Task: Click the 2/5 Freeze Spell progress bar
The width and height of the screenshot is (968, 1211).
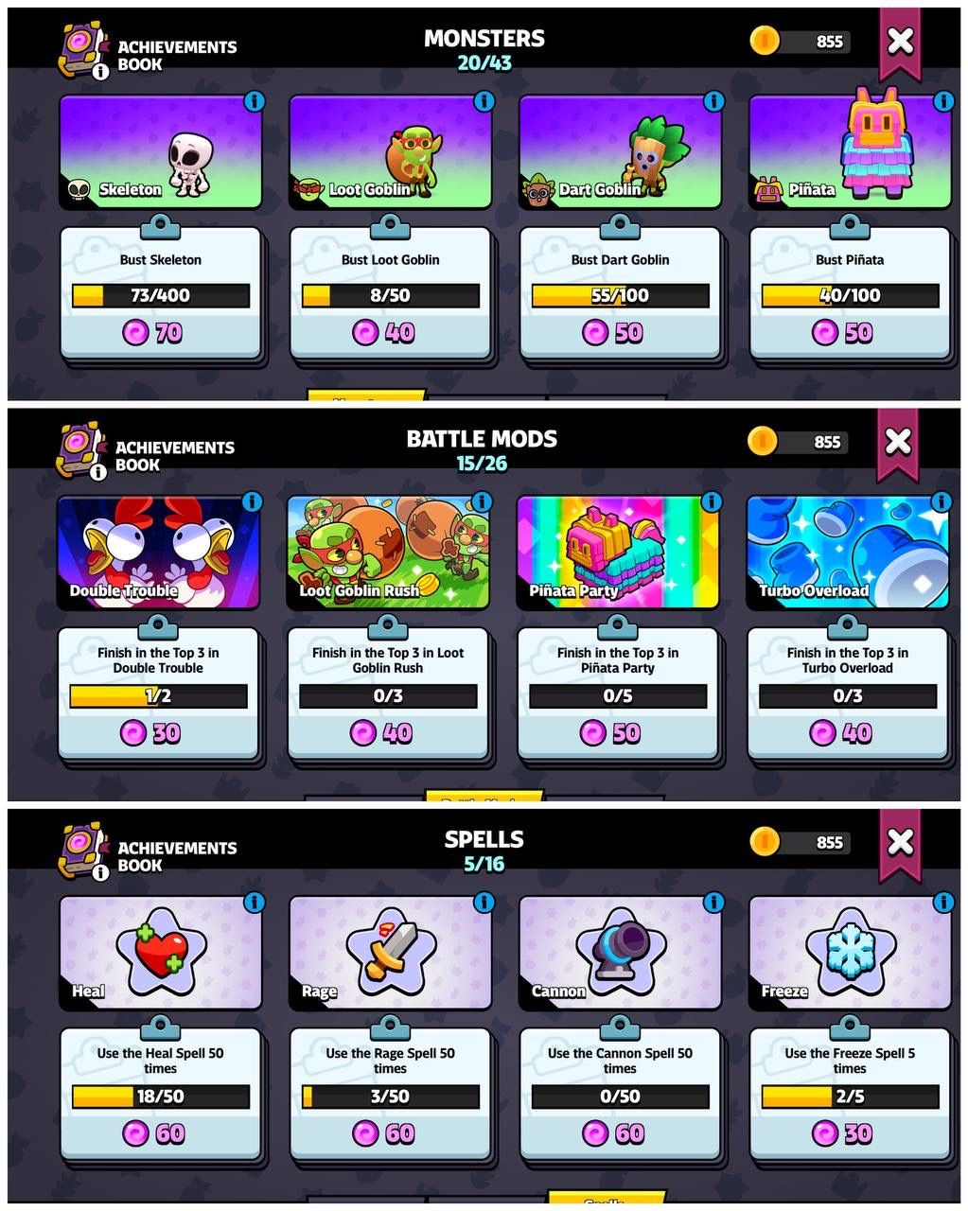Action: point(850,1097)
